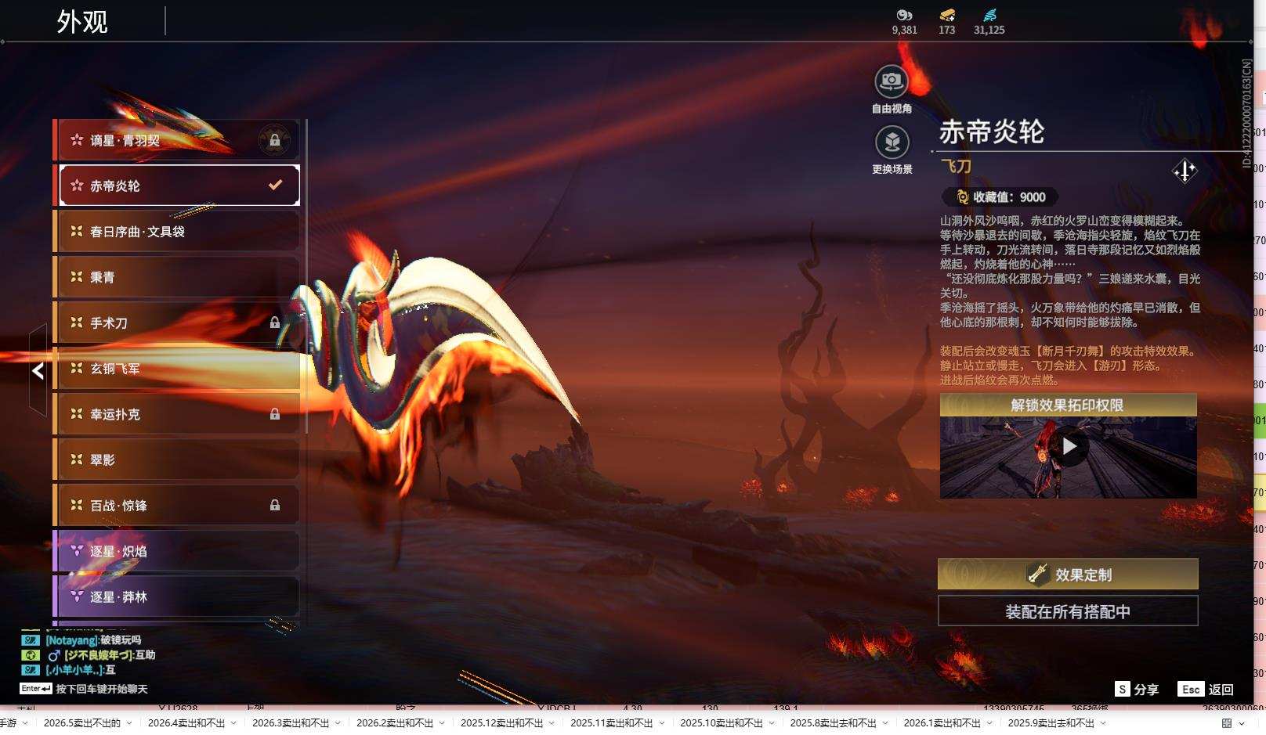This screenshot has width=1266, height=735.
Task: Open dropdown arrow of tab 2025.12卖出和不出
Action: 552,723
